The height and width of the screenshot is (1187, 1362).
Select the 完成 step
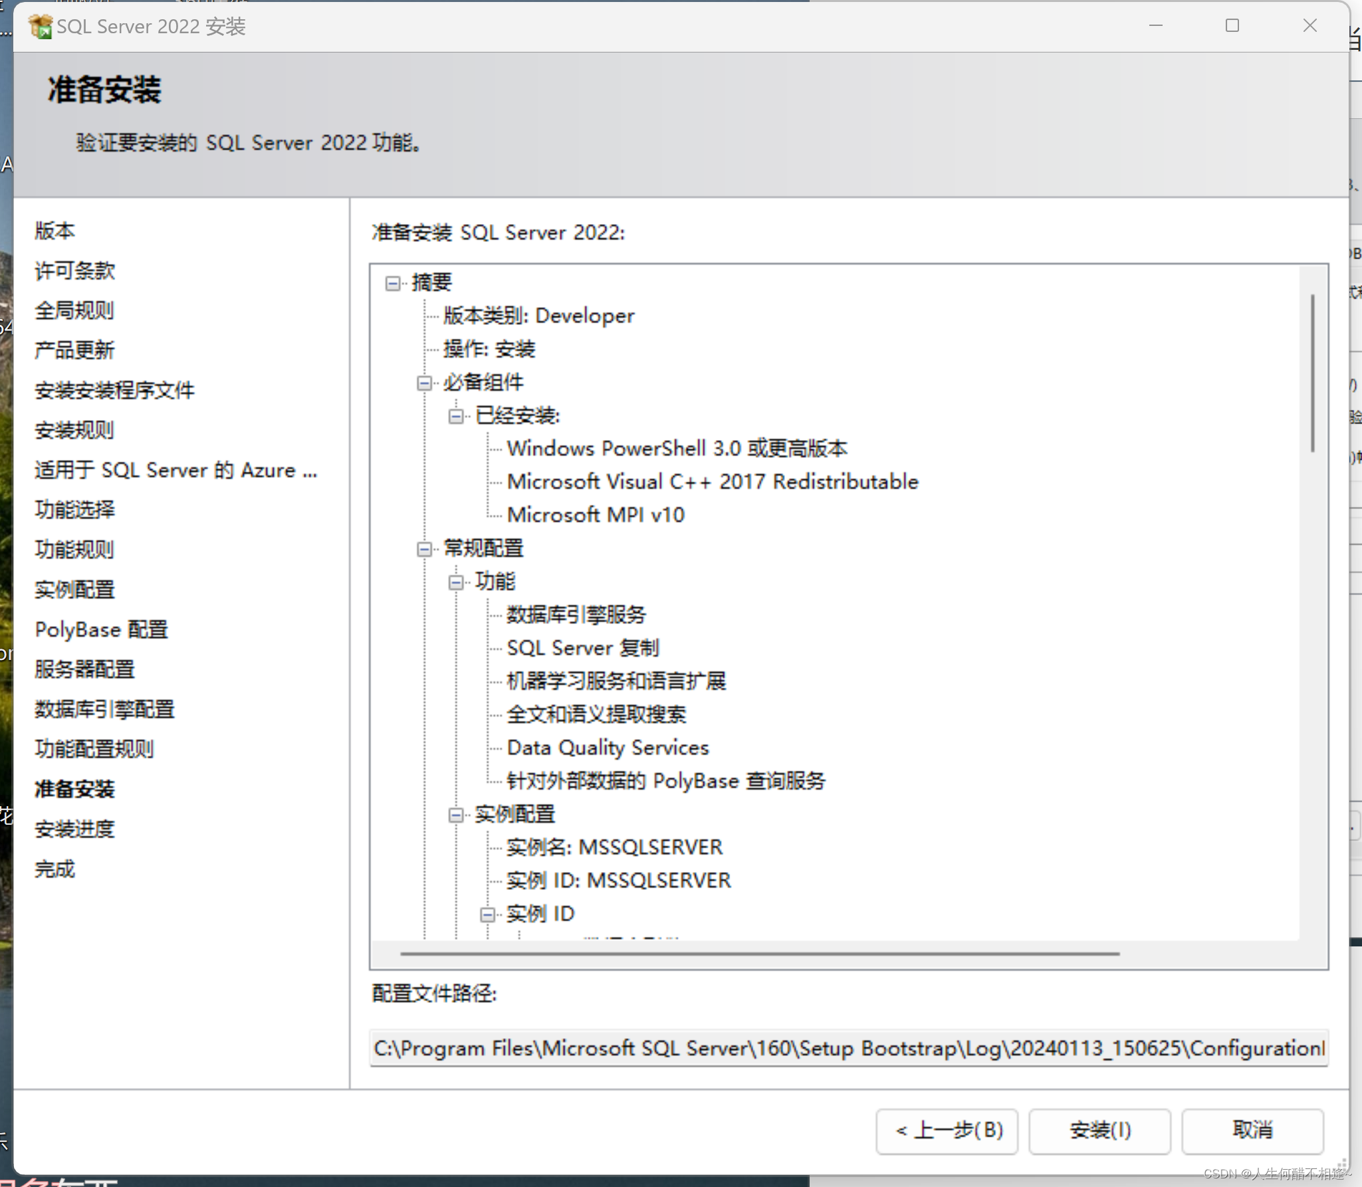55,869
